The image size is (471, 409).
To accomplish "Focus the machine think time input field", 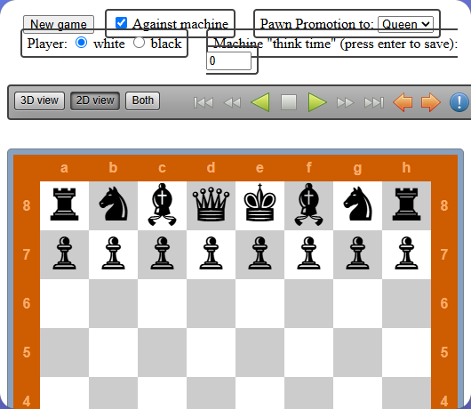I will click(x=229, y=61).
